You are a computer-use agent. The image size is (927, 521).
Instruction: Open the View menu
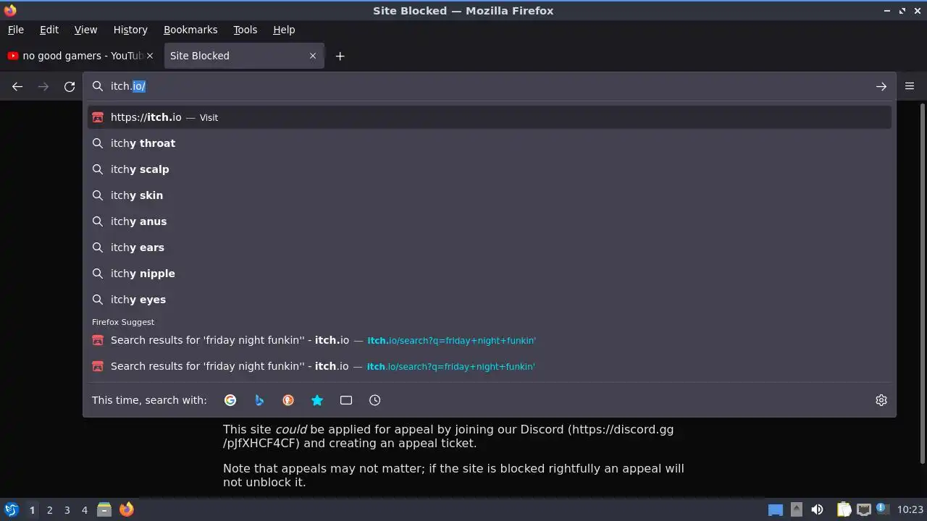pyautogui.click(x=85, y=30)
